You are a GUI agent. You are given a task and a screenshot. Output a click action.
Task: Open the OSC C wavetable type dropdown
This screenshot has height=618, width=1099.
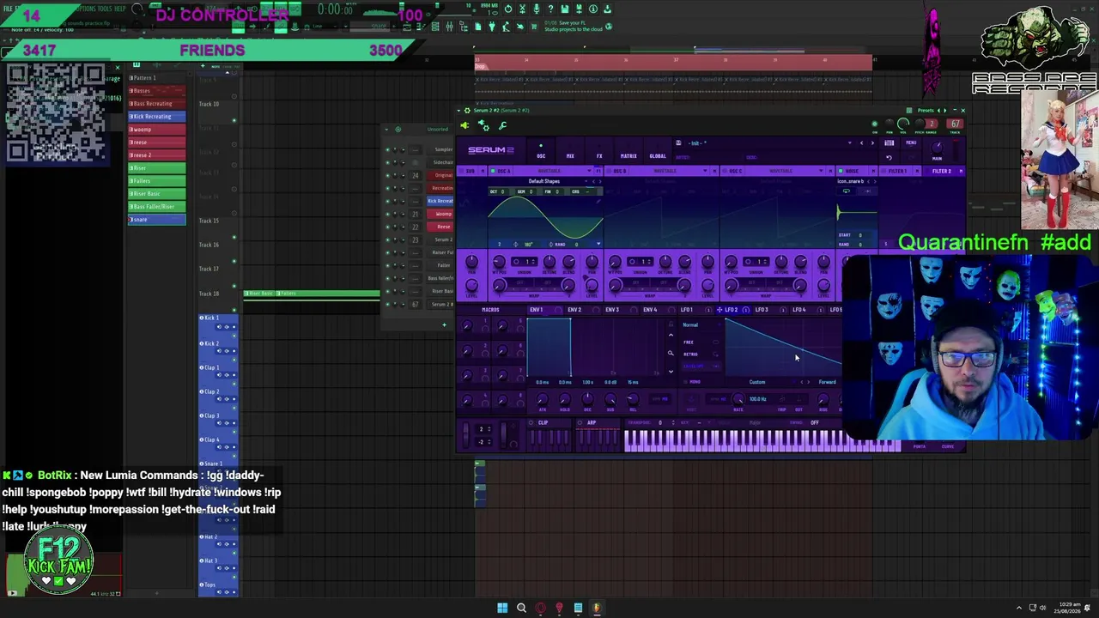782,171
